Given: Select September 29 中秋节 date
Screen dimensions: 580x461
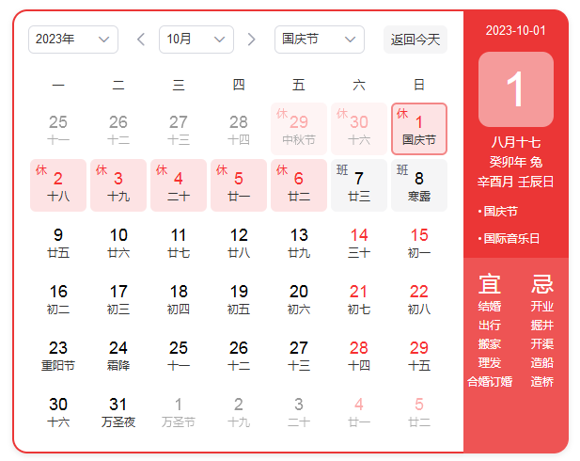Looking at the screenshot, I should click(x=299, y=129).
